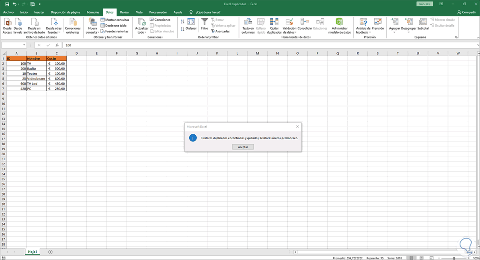
Task: Click the zoom in plus button
Action: point(468,258)
